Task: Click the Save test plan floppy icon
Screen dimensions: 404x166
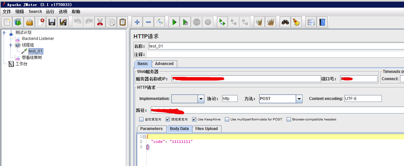Action: 52,22
